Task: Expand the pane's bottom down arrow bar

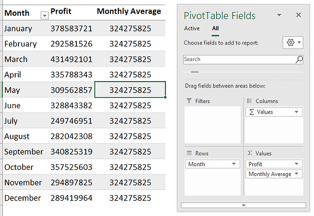Action: click(243, 205)
